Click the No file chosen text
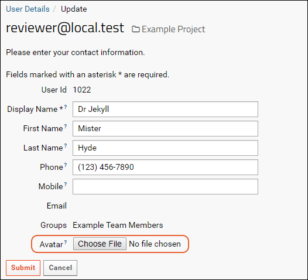The width and height of the screenshot is (308, 280). tap(155, 244)
